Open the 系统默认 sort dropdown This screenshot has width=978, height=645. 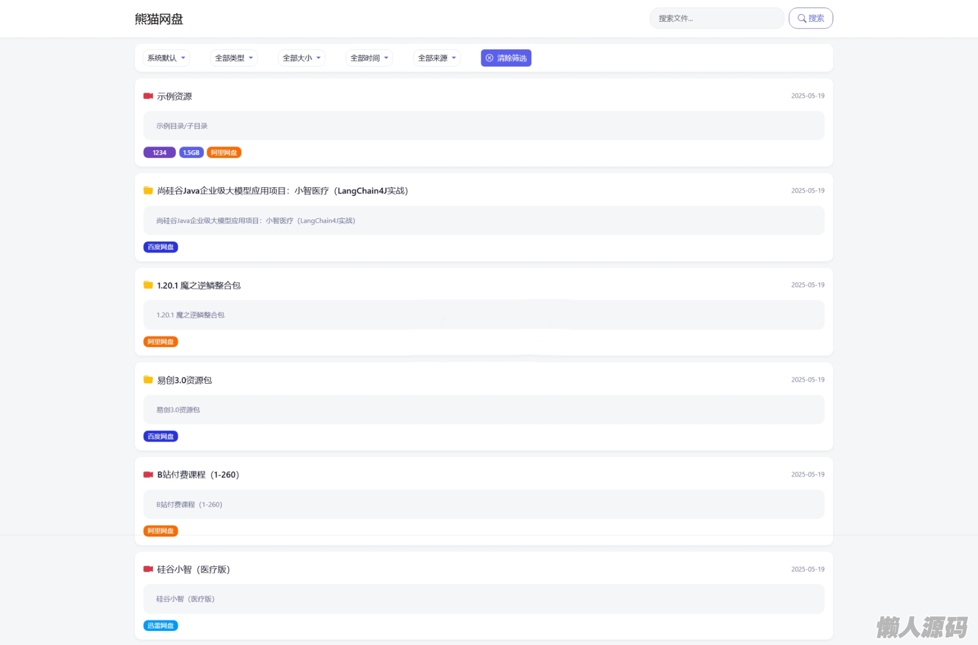click(166, 58)
